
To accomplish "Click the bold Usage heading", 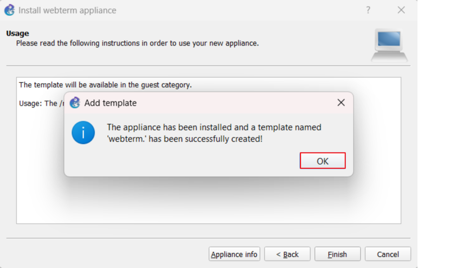I will [x=18, y=33].
